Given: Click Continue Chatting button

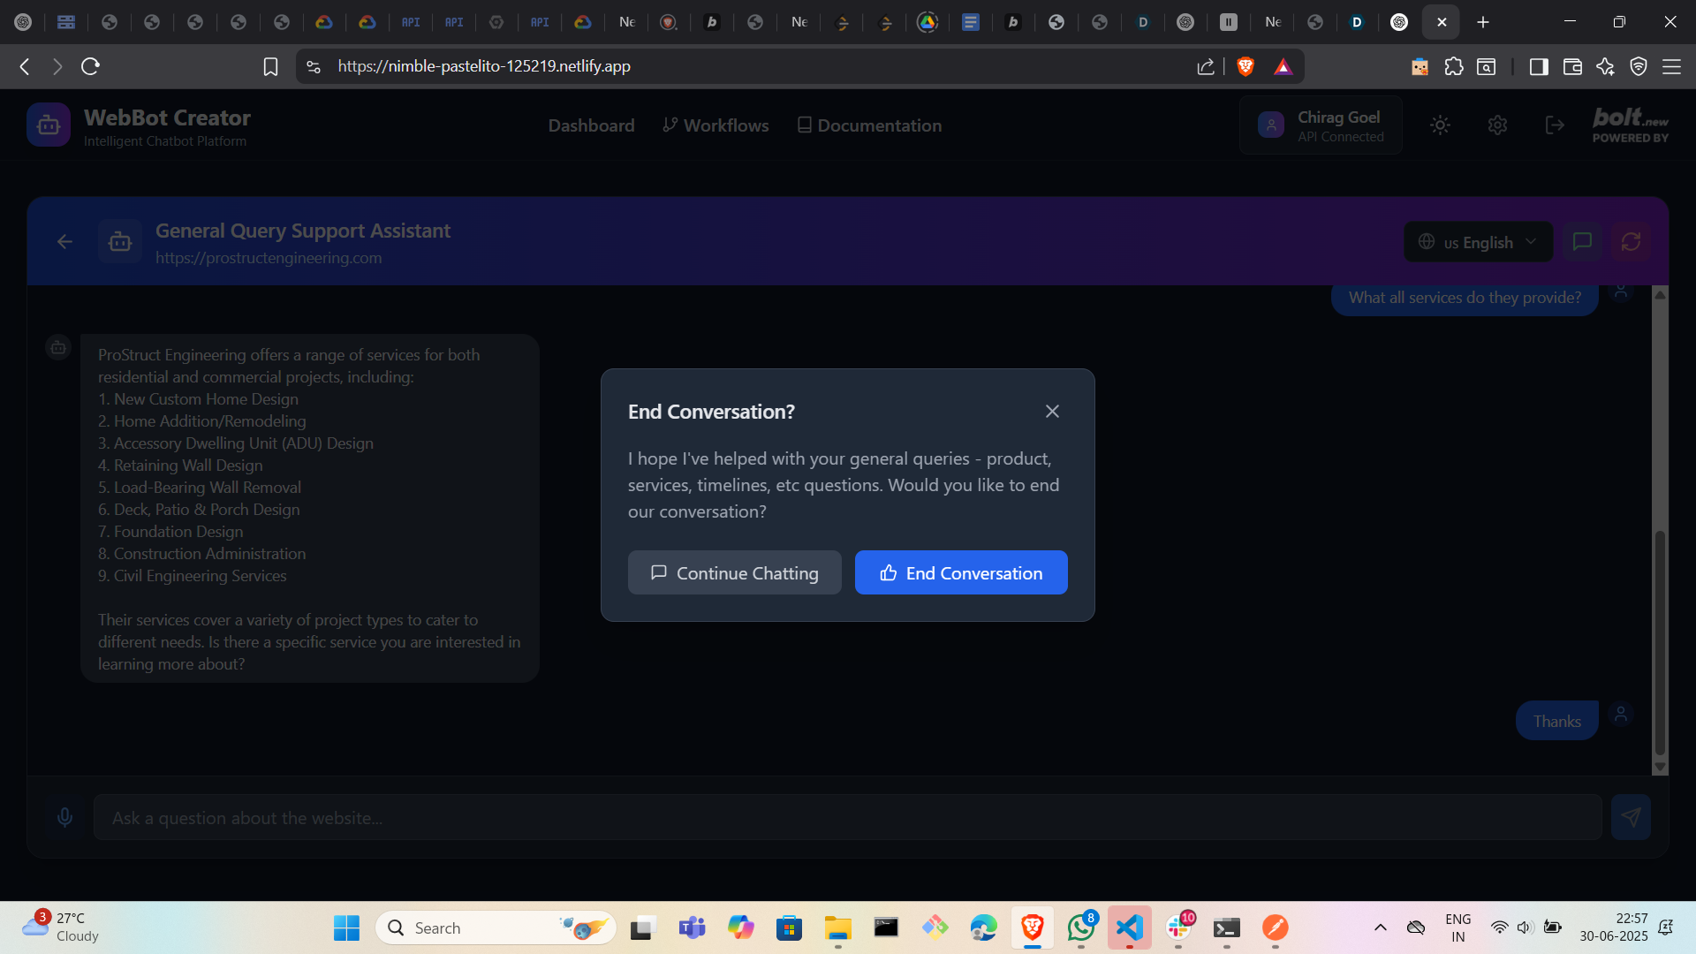Looking at the screenshot, I should [x=734, y=573].
